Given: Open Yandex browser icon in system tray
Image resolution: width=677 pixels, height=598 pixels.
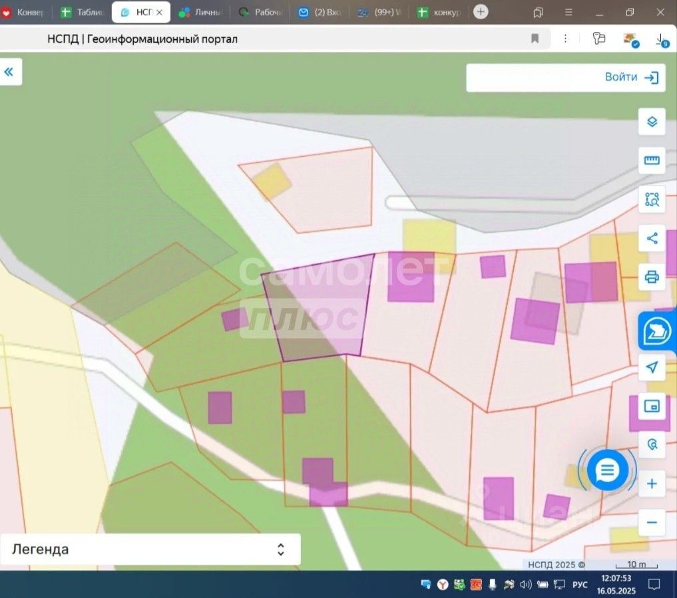Looking at the screenshot, I should (x=443, y=584).
